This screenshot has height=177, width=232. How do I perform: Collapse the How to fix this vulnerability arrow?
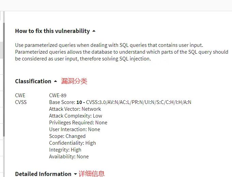click(94, 31)
